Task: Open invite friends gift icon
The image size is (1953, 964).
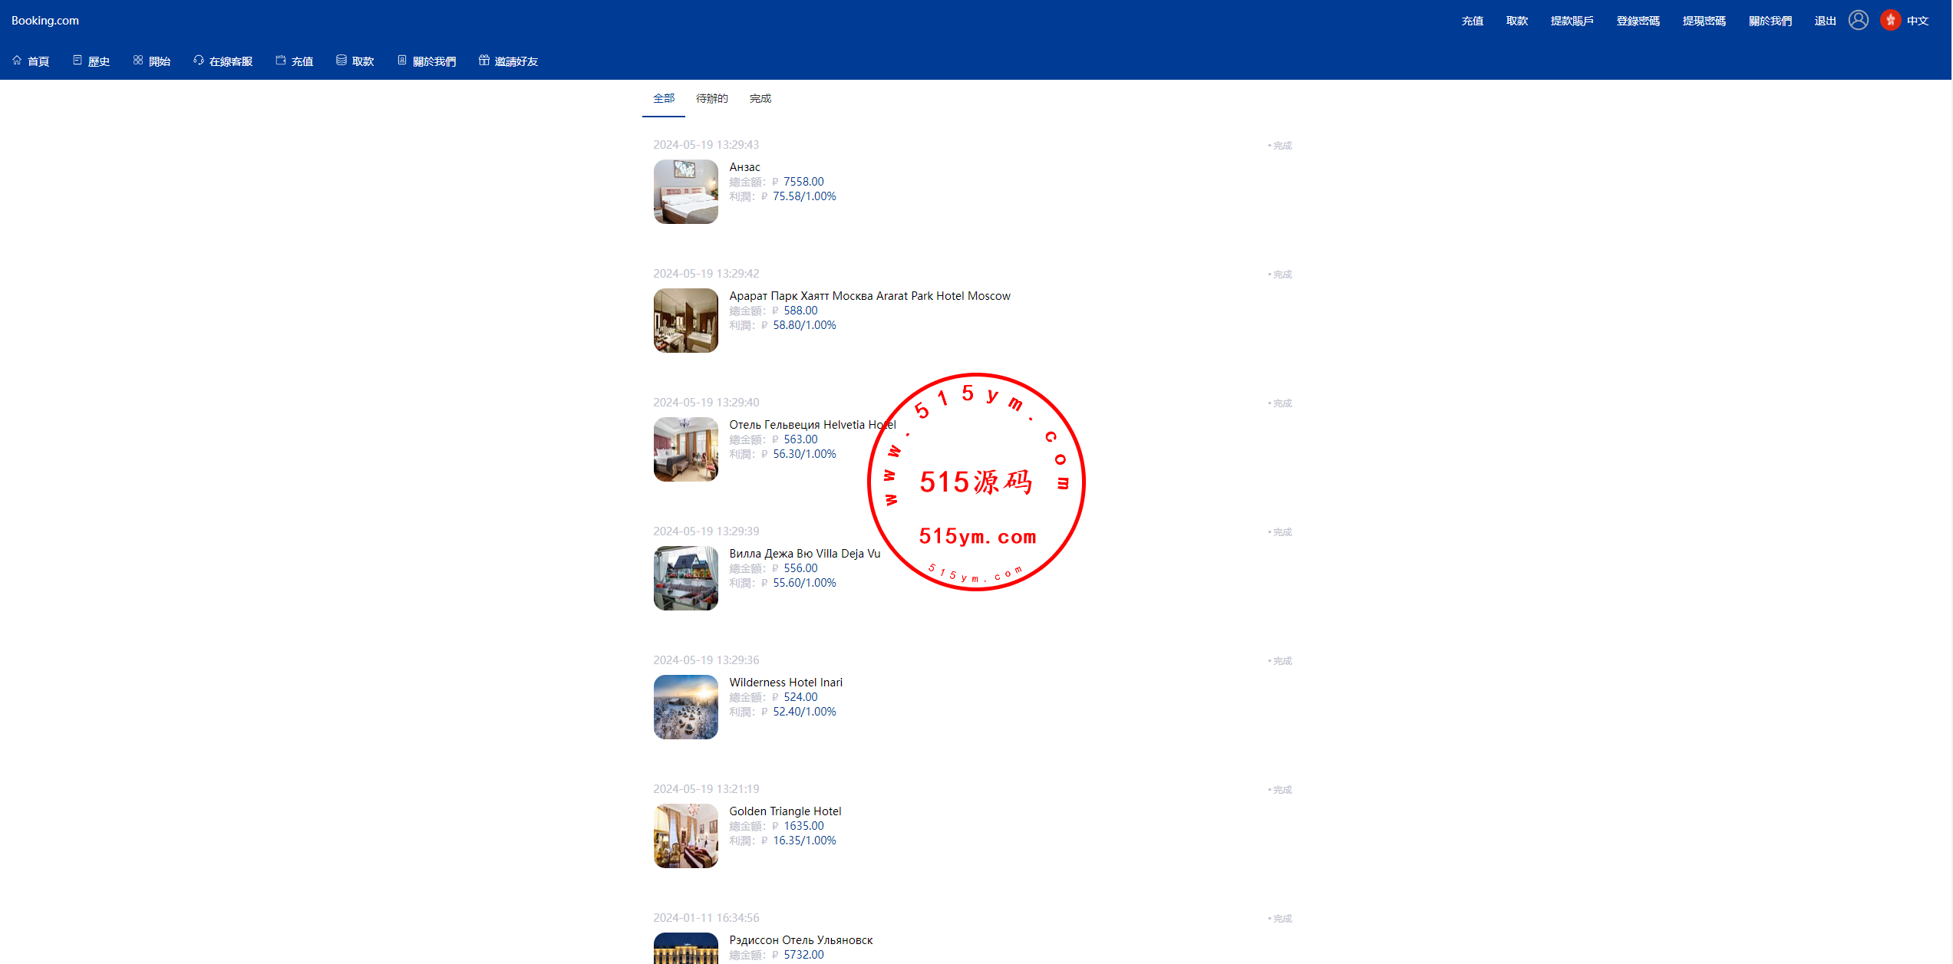Action: pos(484,61)
